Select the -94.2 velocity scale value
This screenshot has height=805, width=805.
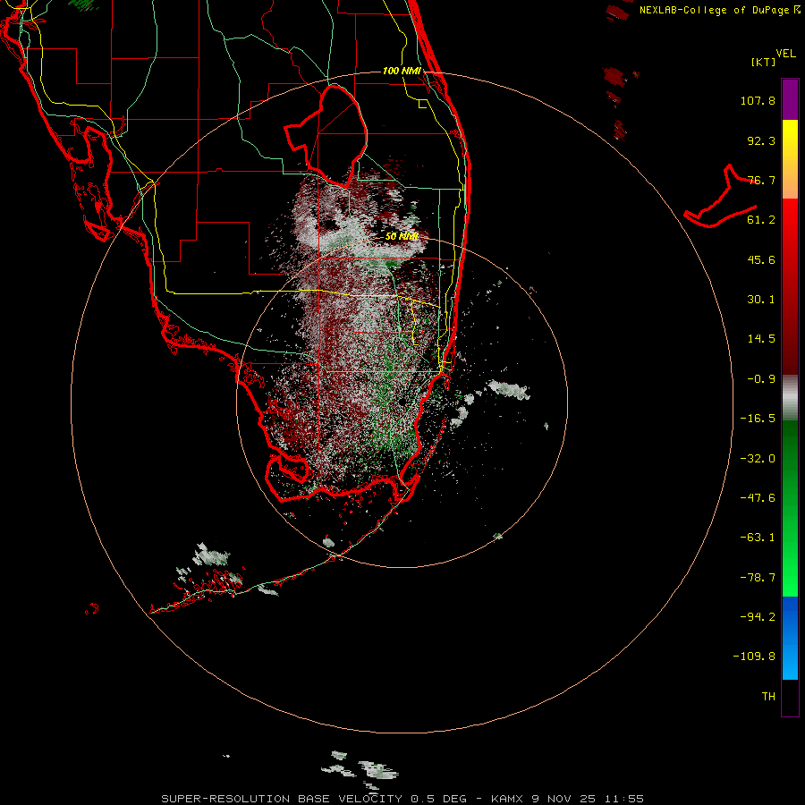[758, 617]
